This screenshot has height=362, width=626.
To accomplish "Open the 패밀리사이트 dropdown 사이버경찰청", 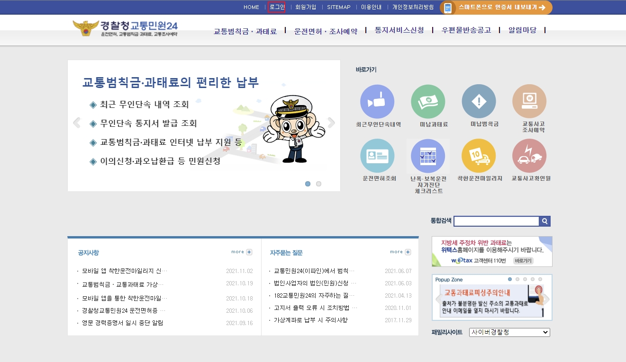I will 509,332.
